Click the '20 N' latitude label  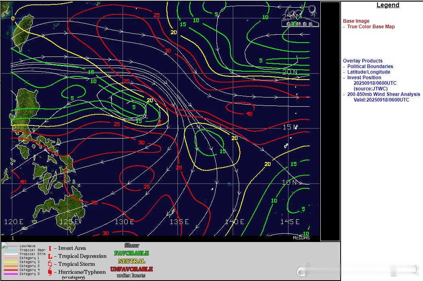click(x=290, y=72)
